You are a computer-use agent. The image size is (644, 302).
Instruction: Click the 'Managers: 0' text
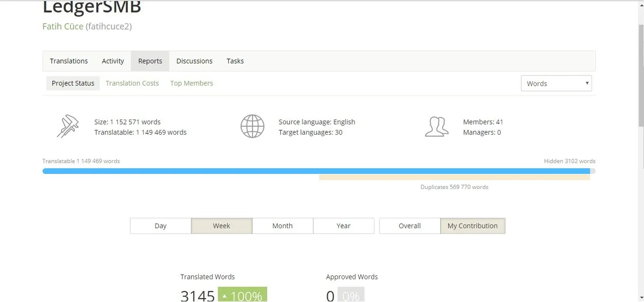click(x=482, y=132)
